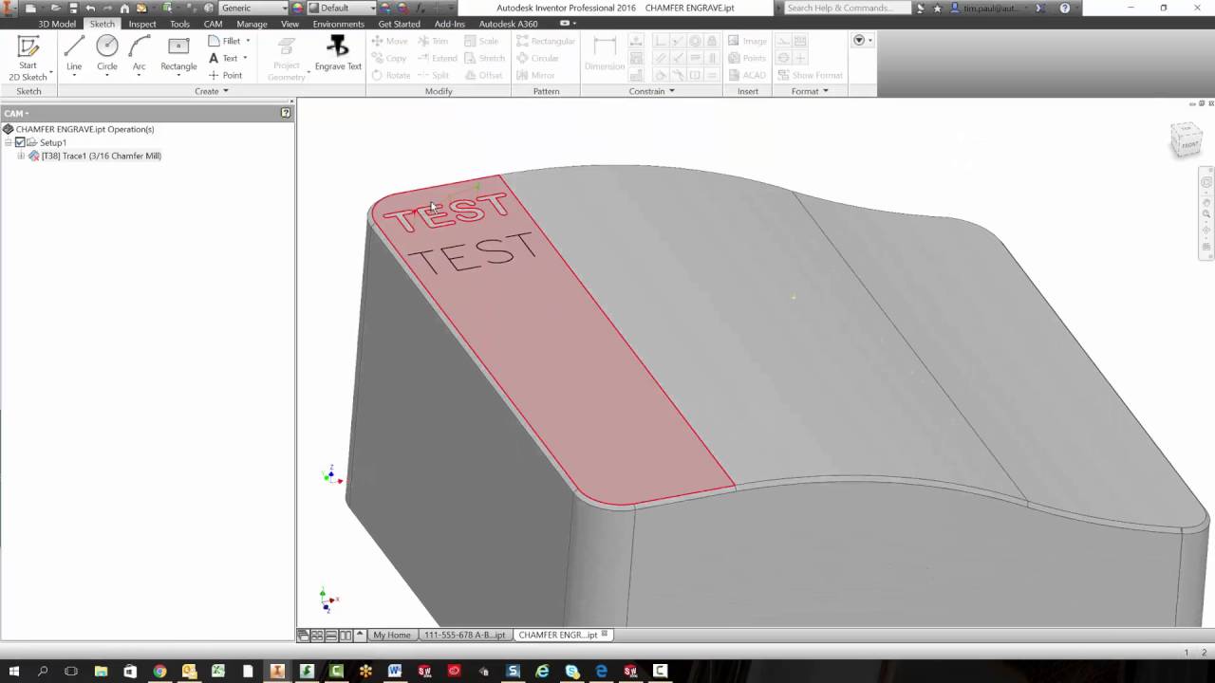Select the Fillet tool
This screenshot has height=683, width=1215.
pyautogui.click(x=224, y=41)
